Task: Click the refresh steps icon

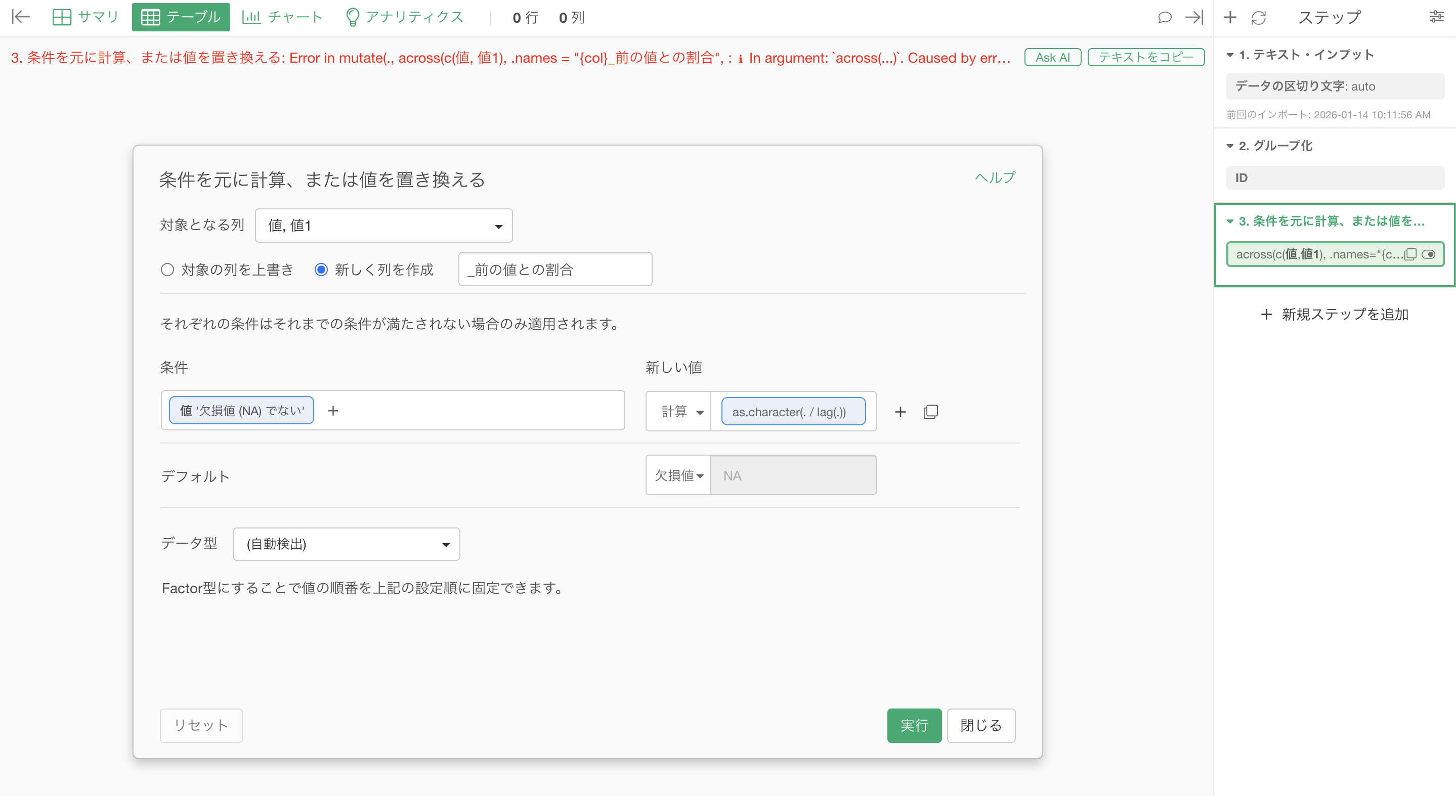Action: click(x=1259, y=18)
